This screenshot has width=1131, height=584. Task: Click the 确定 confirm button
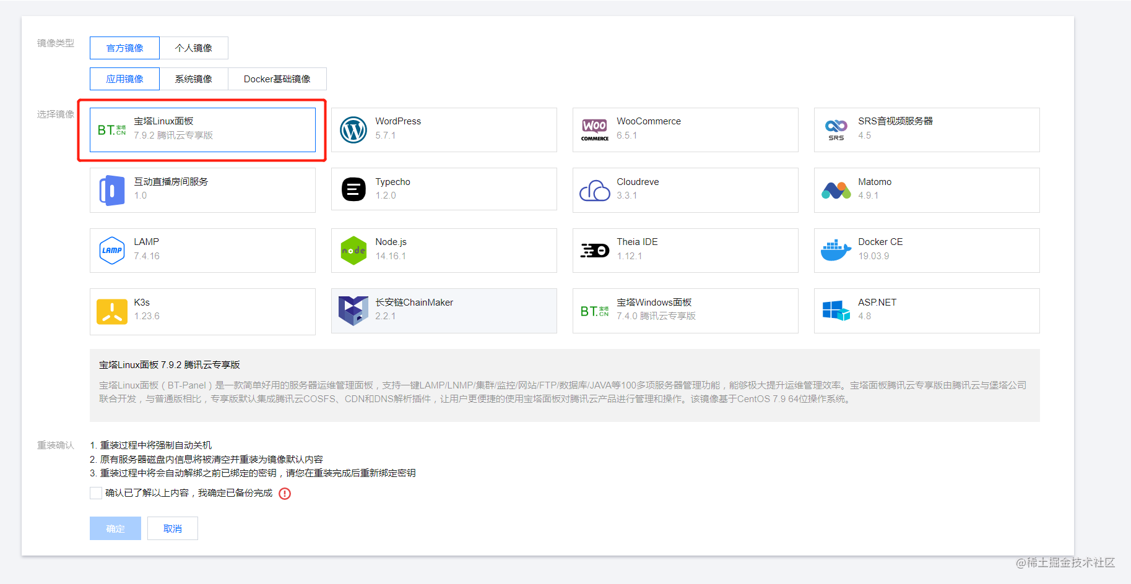pyautogui.click(x=115, y=528)
